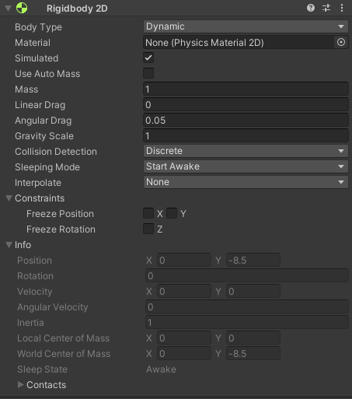
Task: Open the Body Type dropdown
Action: coord(246,26)
